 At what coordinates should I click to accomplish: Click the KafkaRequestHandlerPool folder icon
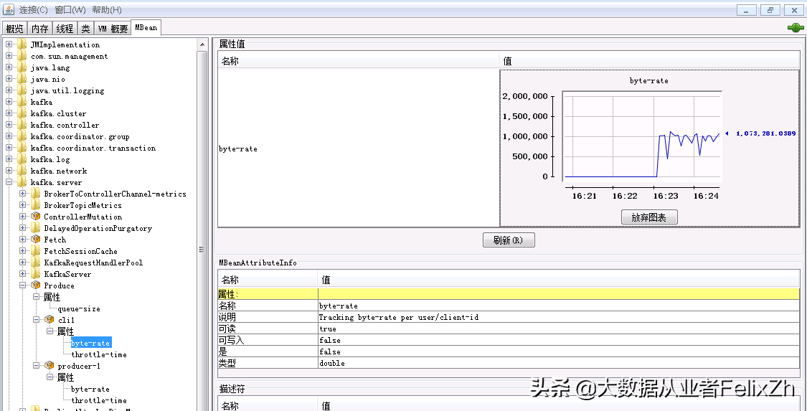click(35, 263)
